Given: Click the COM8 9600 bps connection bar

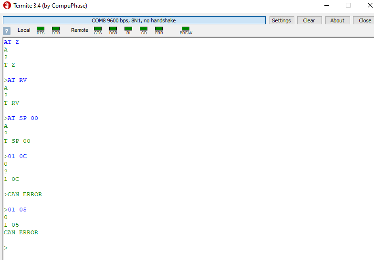Looking at the screenshot, I should pyautogui.click(x=134, y=20).
